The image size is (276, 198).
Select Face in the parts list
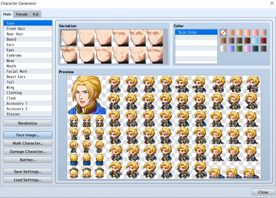point(28,23)
